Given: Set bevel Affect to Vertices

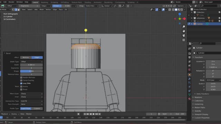Looking at the screenshot, I should point(26,58).
